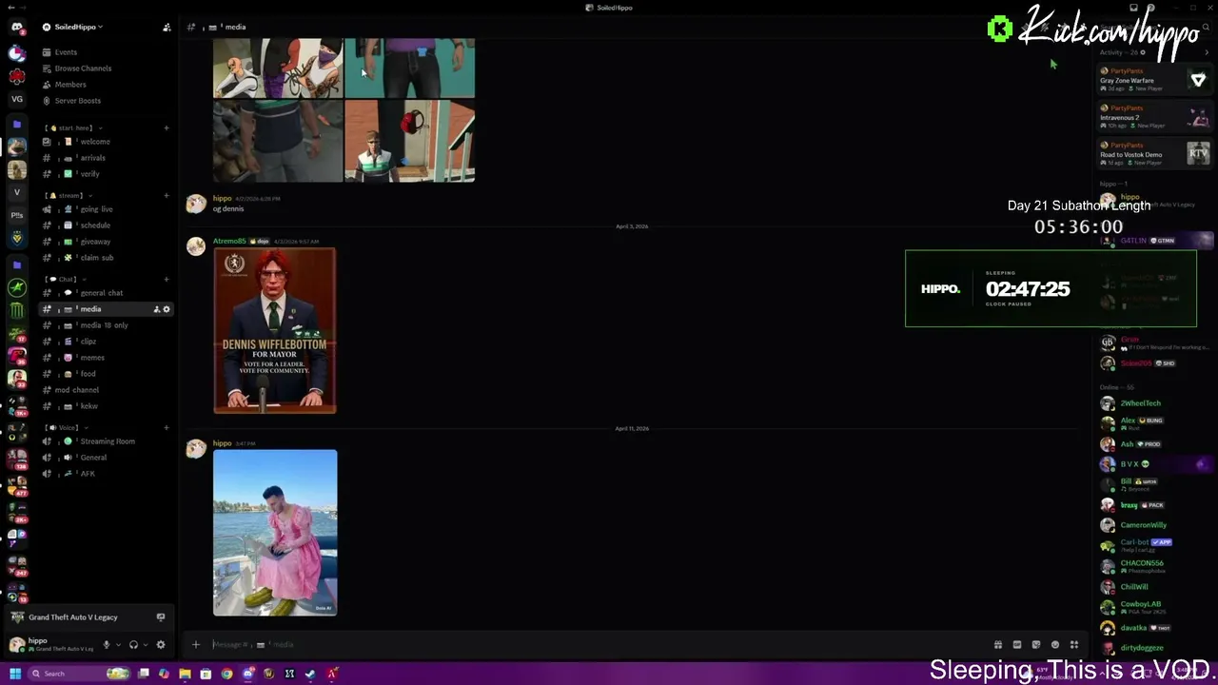Open the apps launcher in message bar
1218x685 pixels.
[1074, 644]
